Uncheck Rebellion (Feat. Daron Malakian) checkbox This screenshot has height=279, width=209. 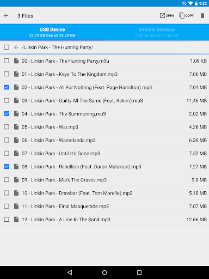[x=7, y=166]
